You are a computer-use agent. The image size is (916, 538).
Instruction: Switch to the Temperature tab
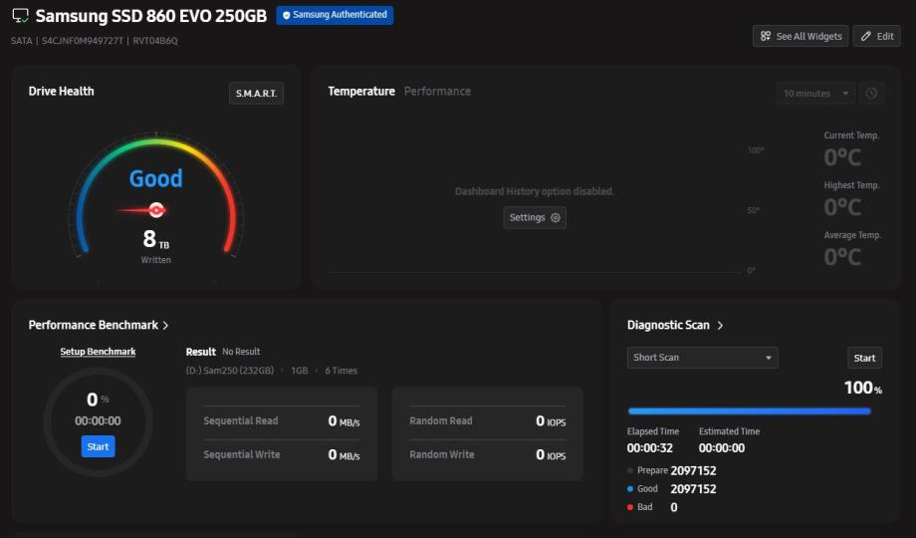pos(361,91)
